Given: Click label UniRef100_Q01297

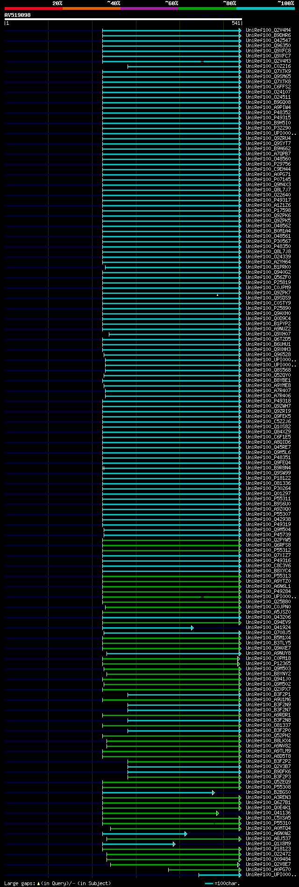Looking at the screenshot, I should (268, 493).
